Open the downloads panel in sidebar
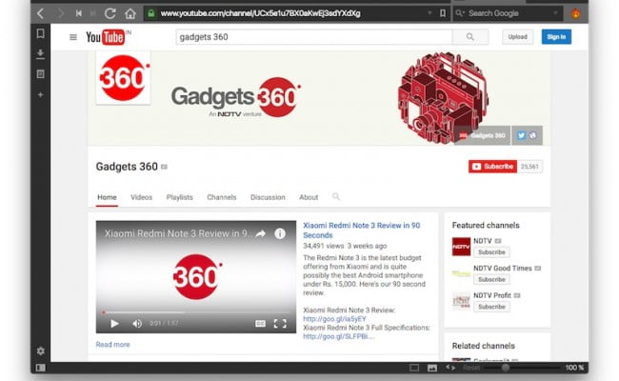Image resolution: width=619 pixels, height=381 pixels. [40, 54]
